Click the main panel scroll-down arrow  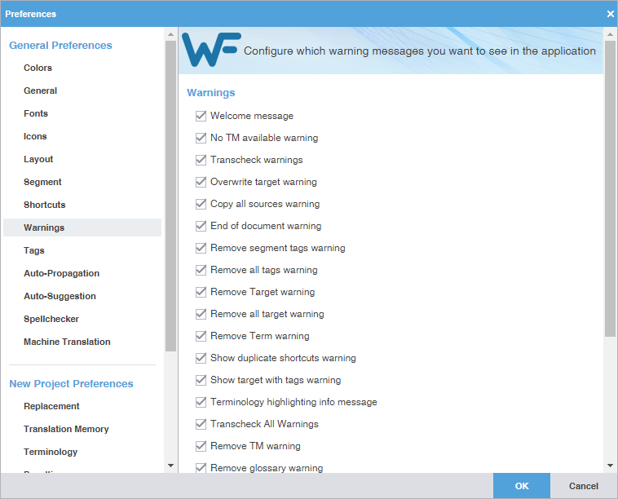[610, 466]
